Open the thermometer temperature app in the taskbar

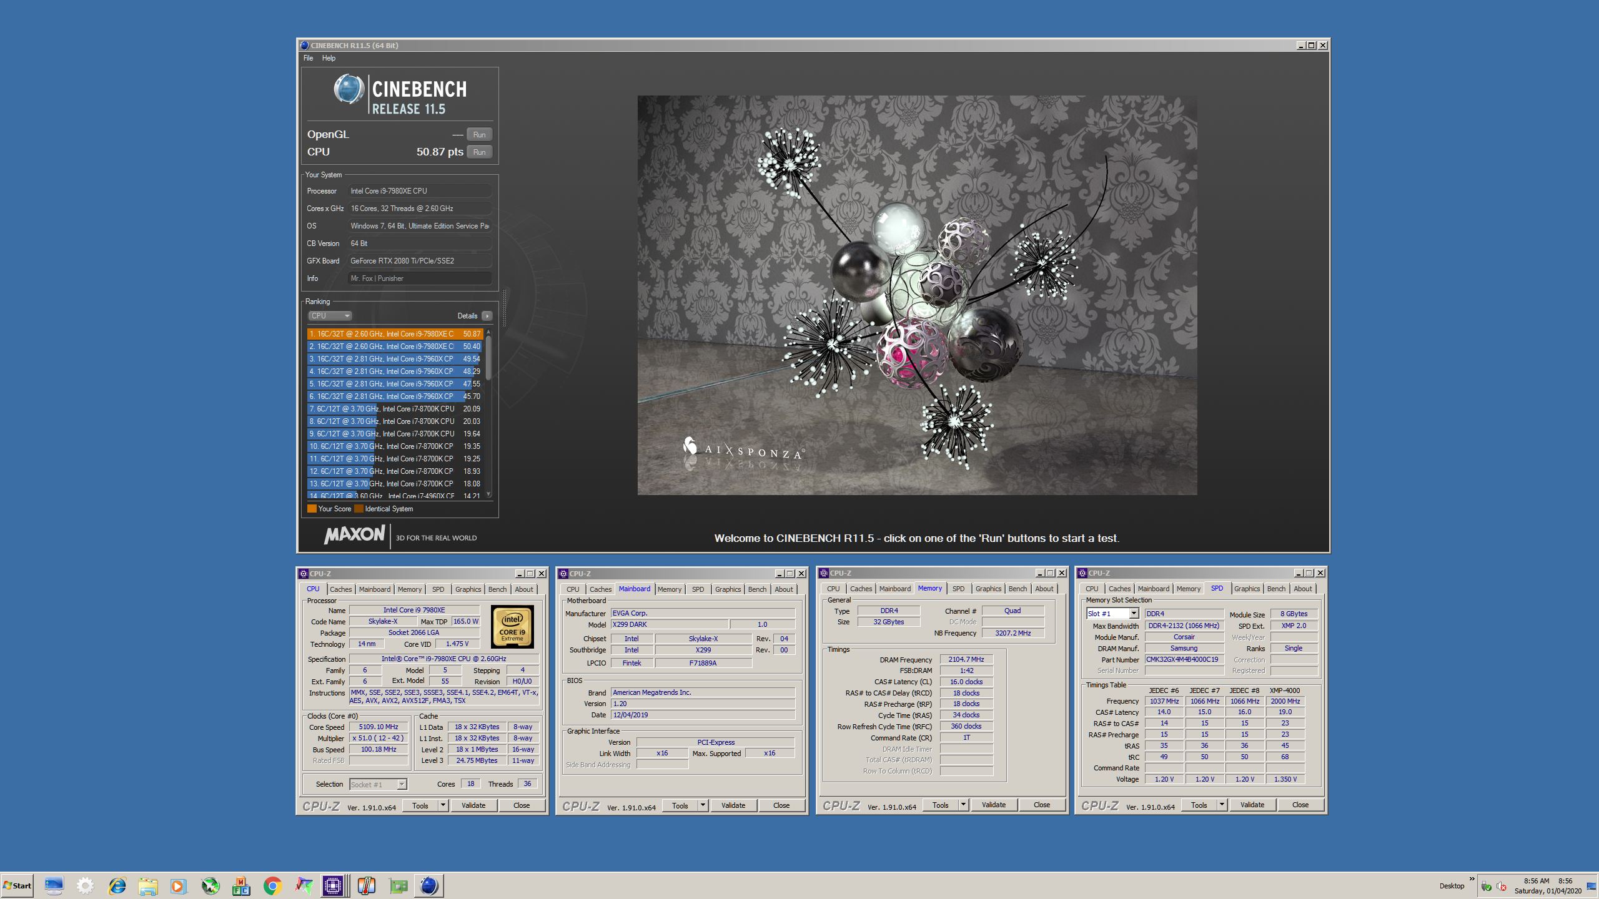click(x=366, y=885)
